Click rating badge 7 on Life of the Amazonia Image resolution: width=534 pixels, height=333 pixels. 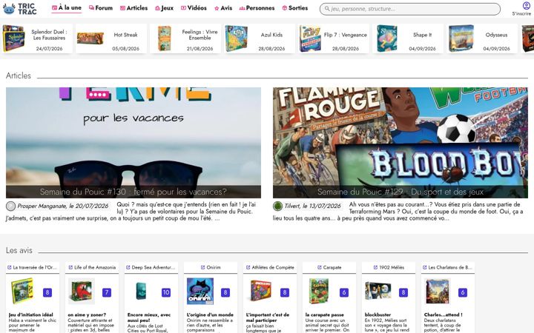pyautogui.click(x=107, y=292)
